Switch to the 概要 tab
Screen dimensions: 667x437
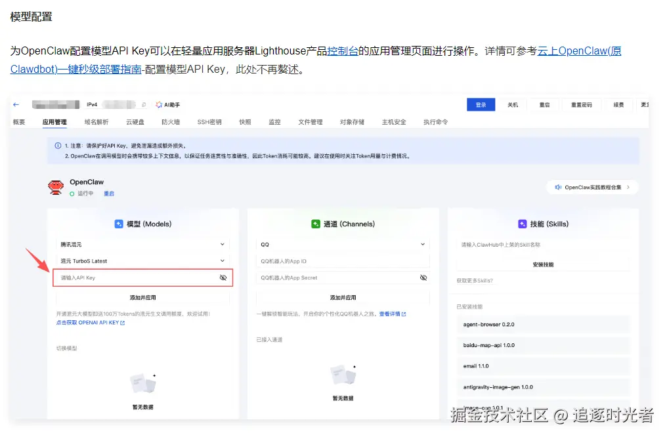point(19,122)
